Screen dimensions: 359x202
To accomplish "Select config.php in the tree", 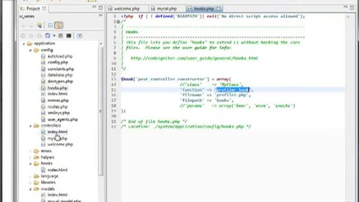I will tap(58, 62).
